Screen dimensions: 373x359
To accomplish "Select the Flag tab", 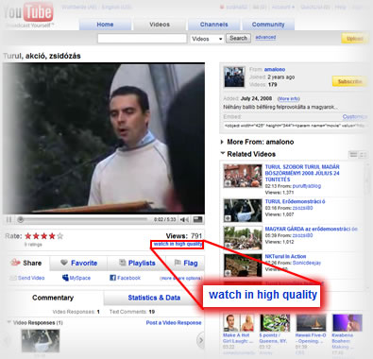I will [186, 263].
